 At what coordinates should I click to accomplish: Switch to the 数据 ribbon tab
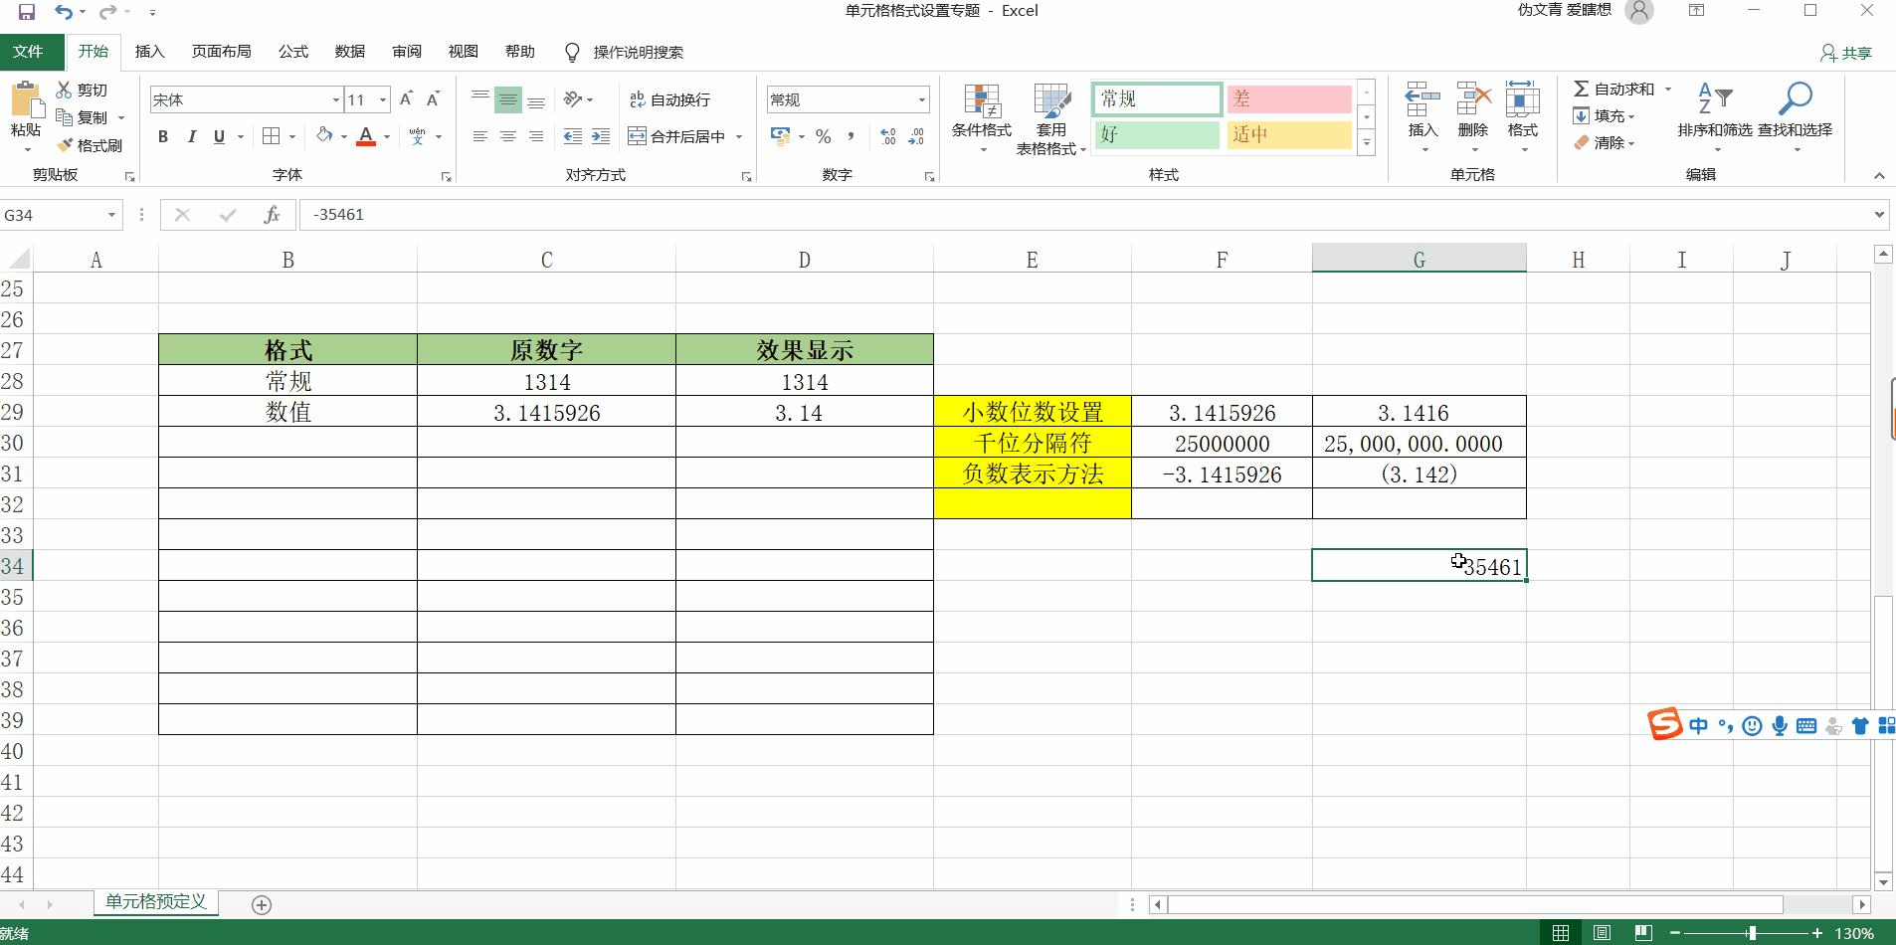349,52
